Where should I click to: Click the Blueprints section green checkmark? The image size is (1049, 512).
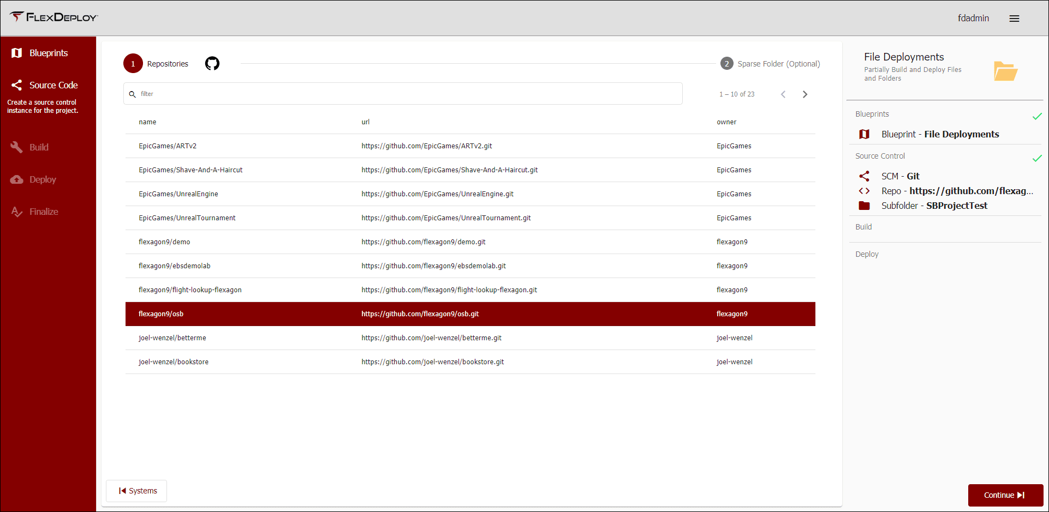pyautogui.click(x=1037, y=116)
